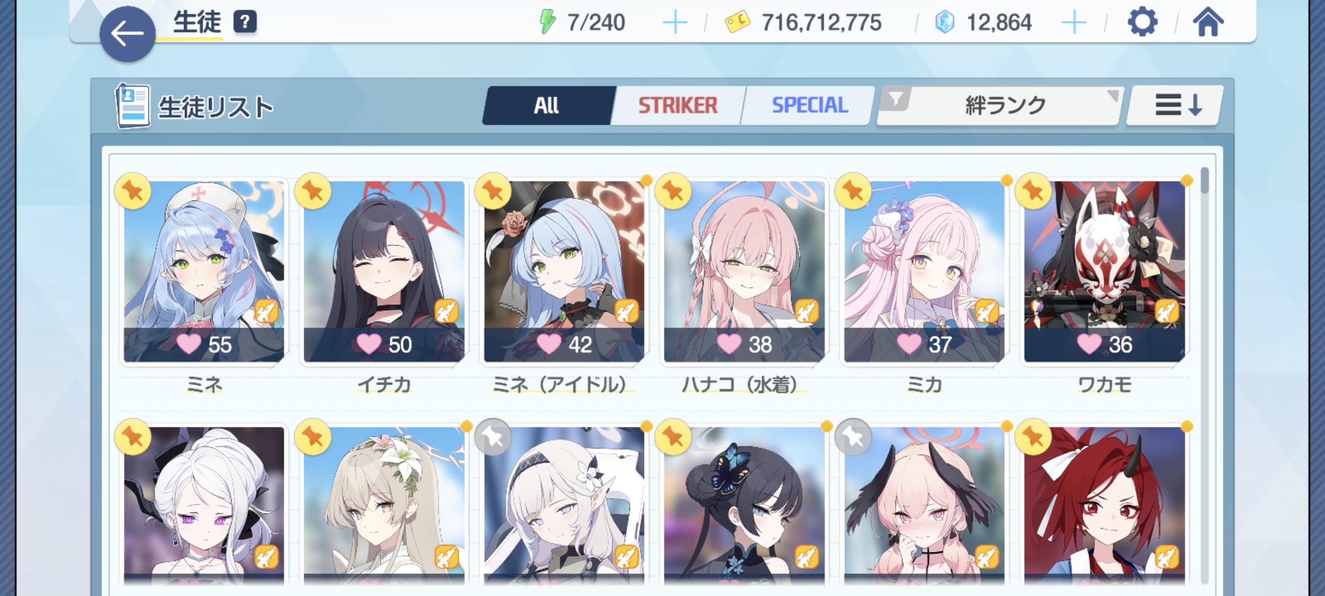The width and height of the screenshot is (1325, 596).
Task: Toggle sort order descending icon
Action: point(1178,105)
